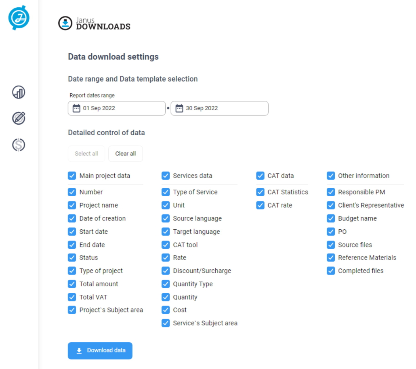The height and width of the screenshot is (369, 416).
Task: Click the Select all button
Action: click(x=86, y=154)
